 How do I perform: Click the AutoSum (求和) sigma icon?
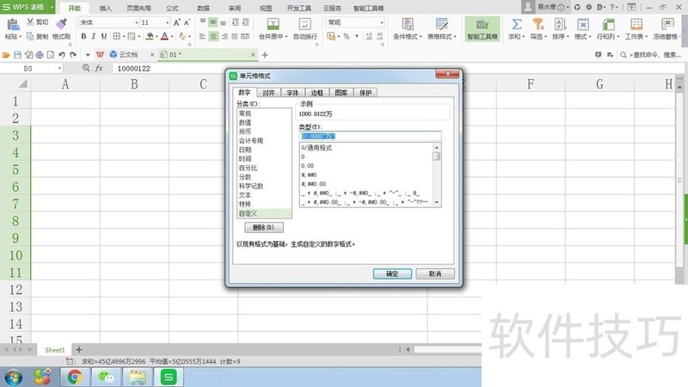pos(517,24)
